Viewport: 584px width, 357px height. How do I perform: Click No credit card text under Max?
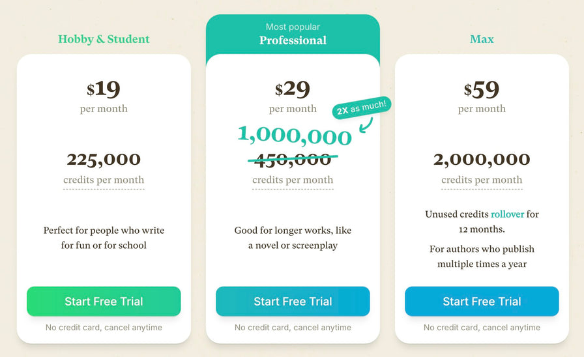point(482,328)
